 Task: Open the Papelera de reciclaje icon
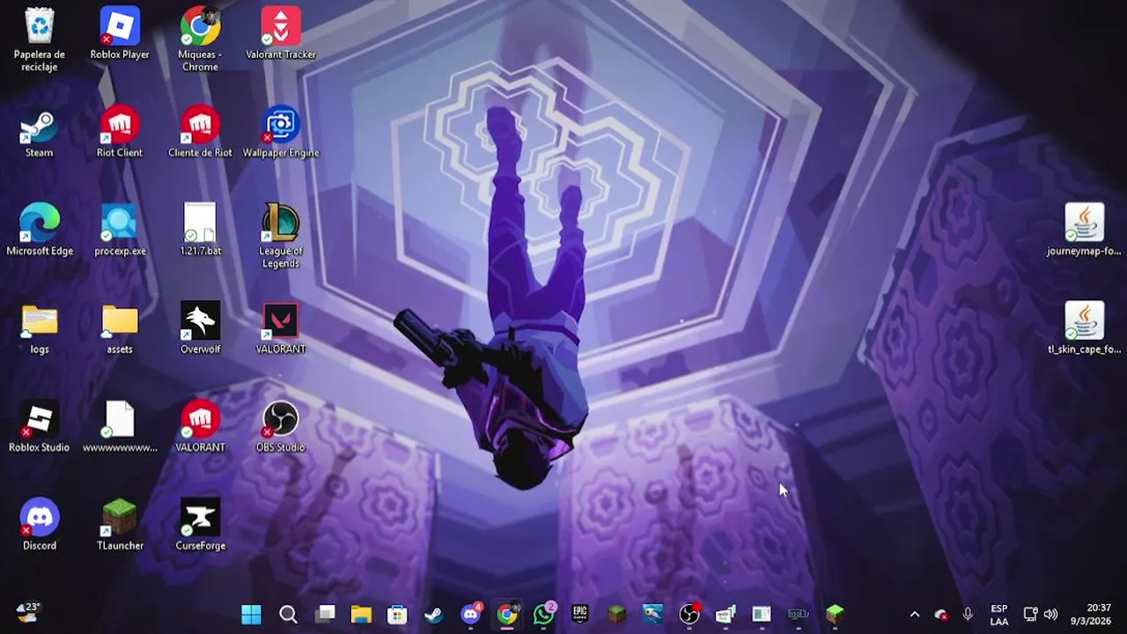(x=40, y=39)
